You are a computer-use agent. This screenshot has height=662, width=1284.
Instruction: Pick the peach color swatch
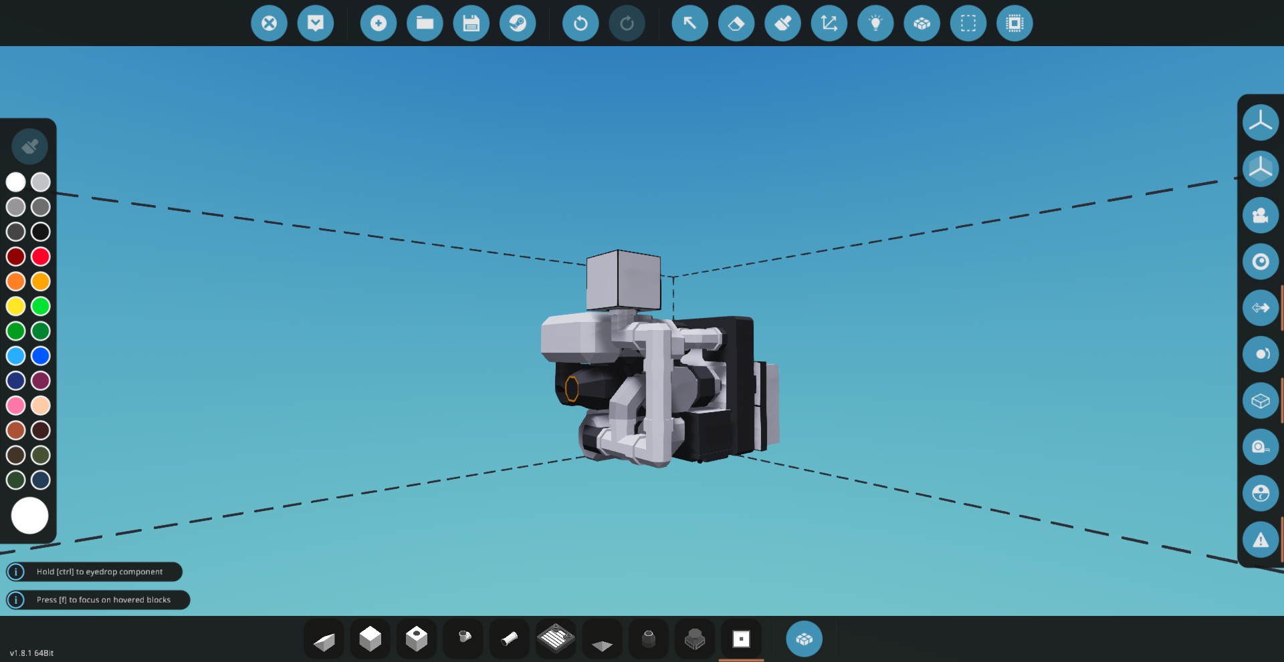point(41,405)
